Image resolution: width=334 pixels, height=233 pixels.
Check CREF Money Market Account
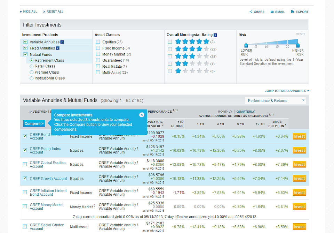point(25,206)
